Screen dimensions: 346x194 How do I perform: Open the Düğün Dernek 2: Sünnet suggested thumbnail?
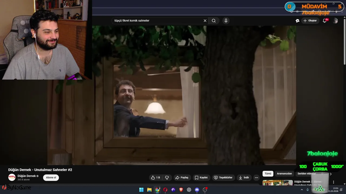(278, 183)
